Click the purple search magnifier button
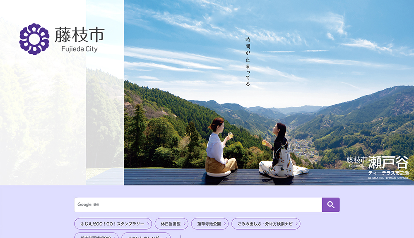The height and width of the screenshot is (238, 414). 330,205
